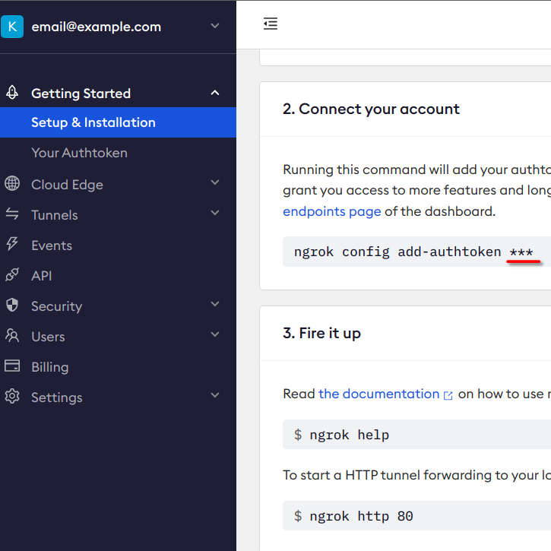Viewport: 551px width, 551px height.
Task: Open the documentation link
Action: click(378, 394)
